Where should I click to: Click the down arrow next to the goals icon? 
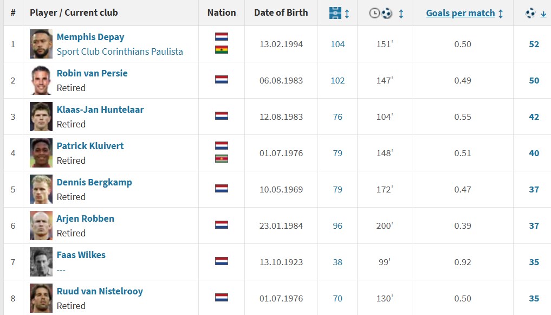coord(543,14)
